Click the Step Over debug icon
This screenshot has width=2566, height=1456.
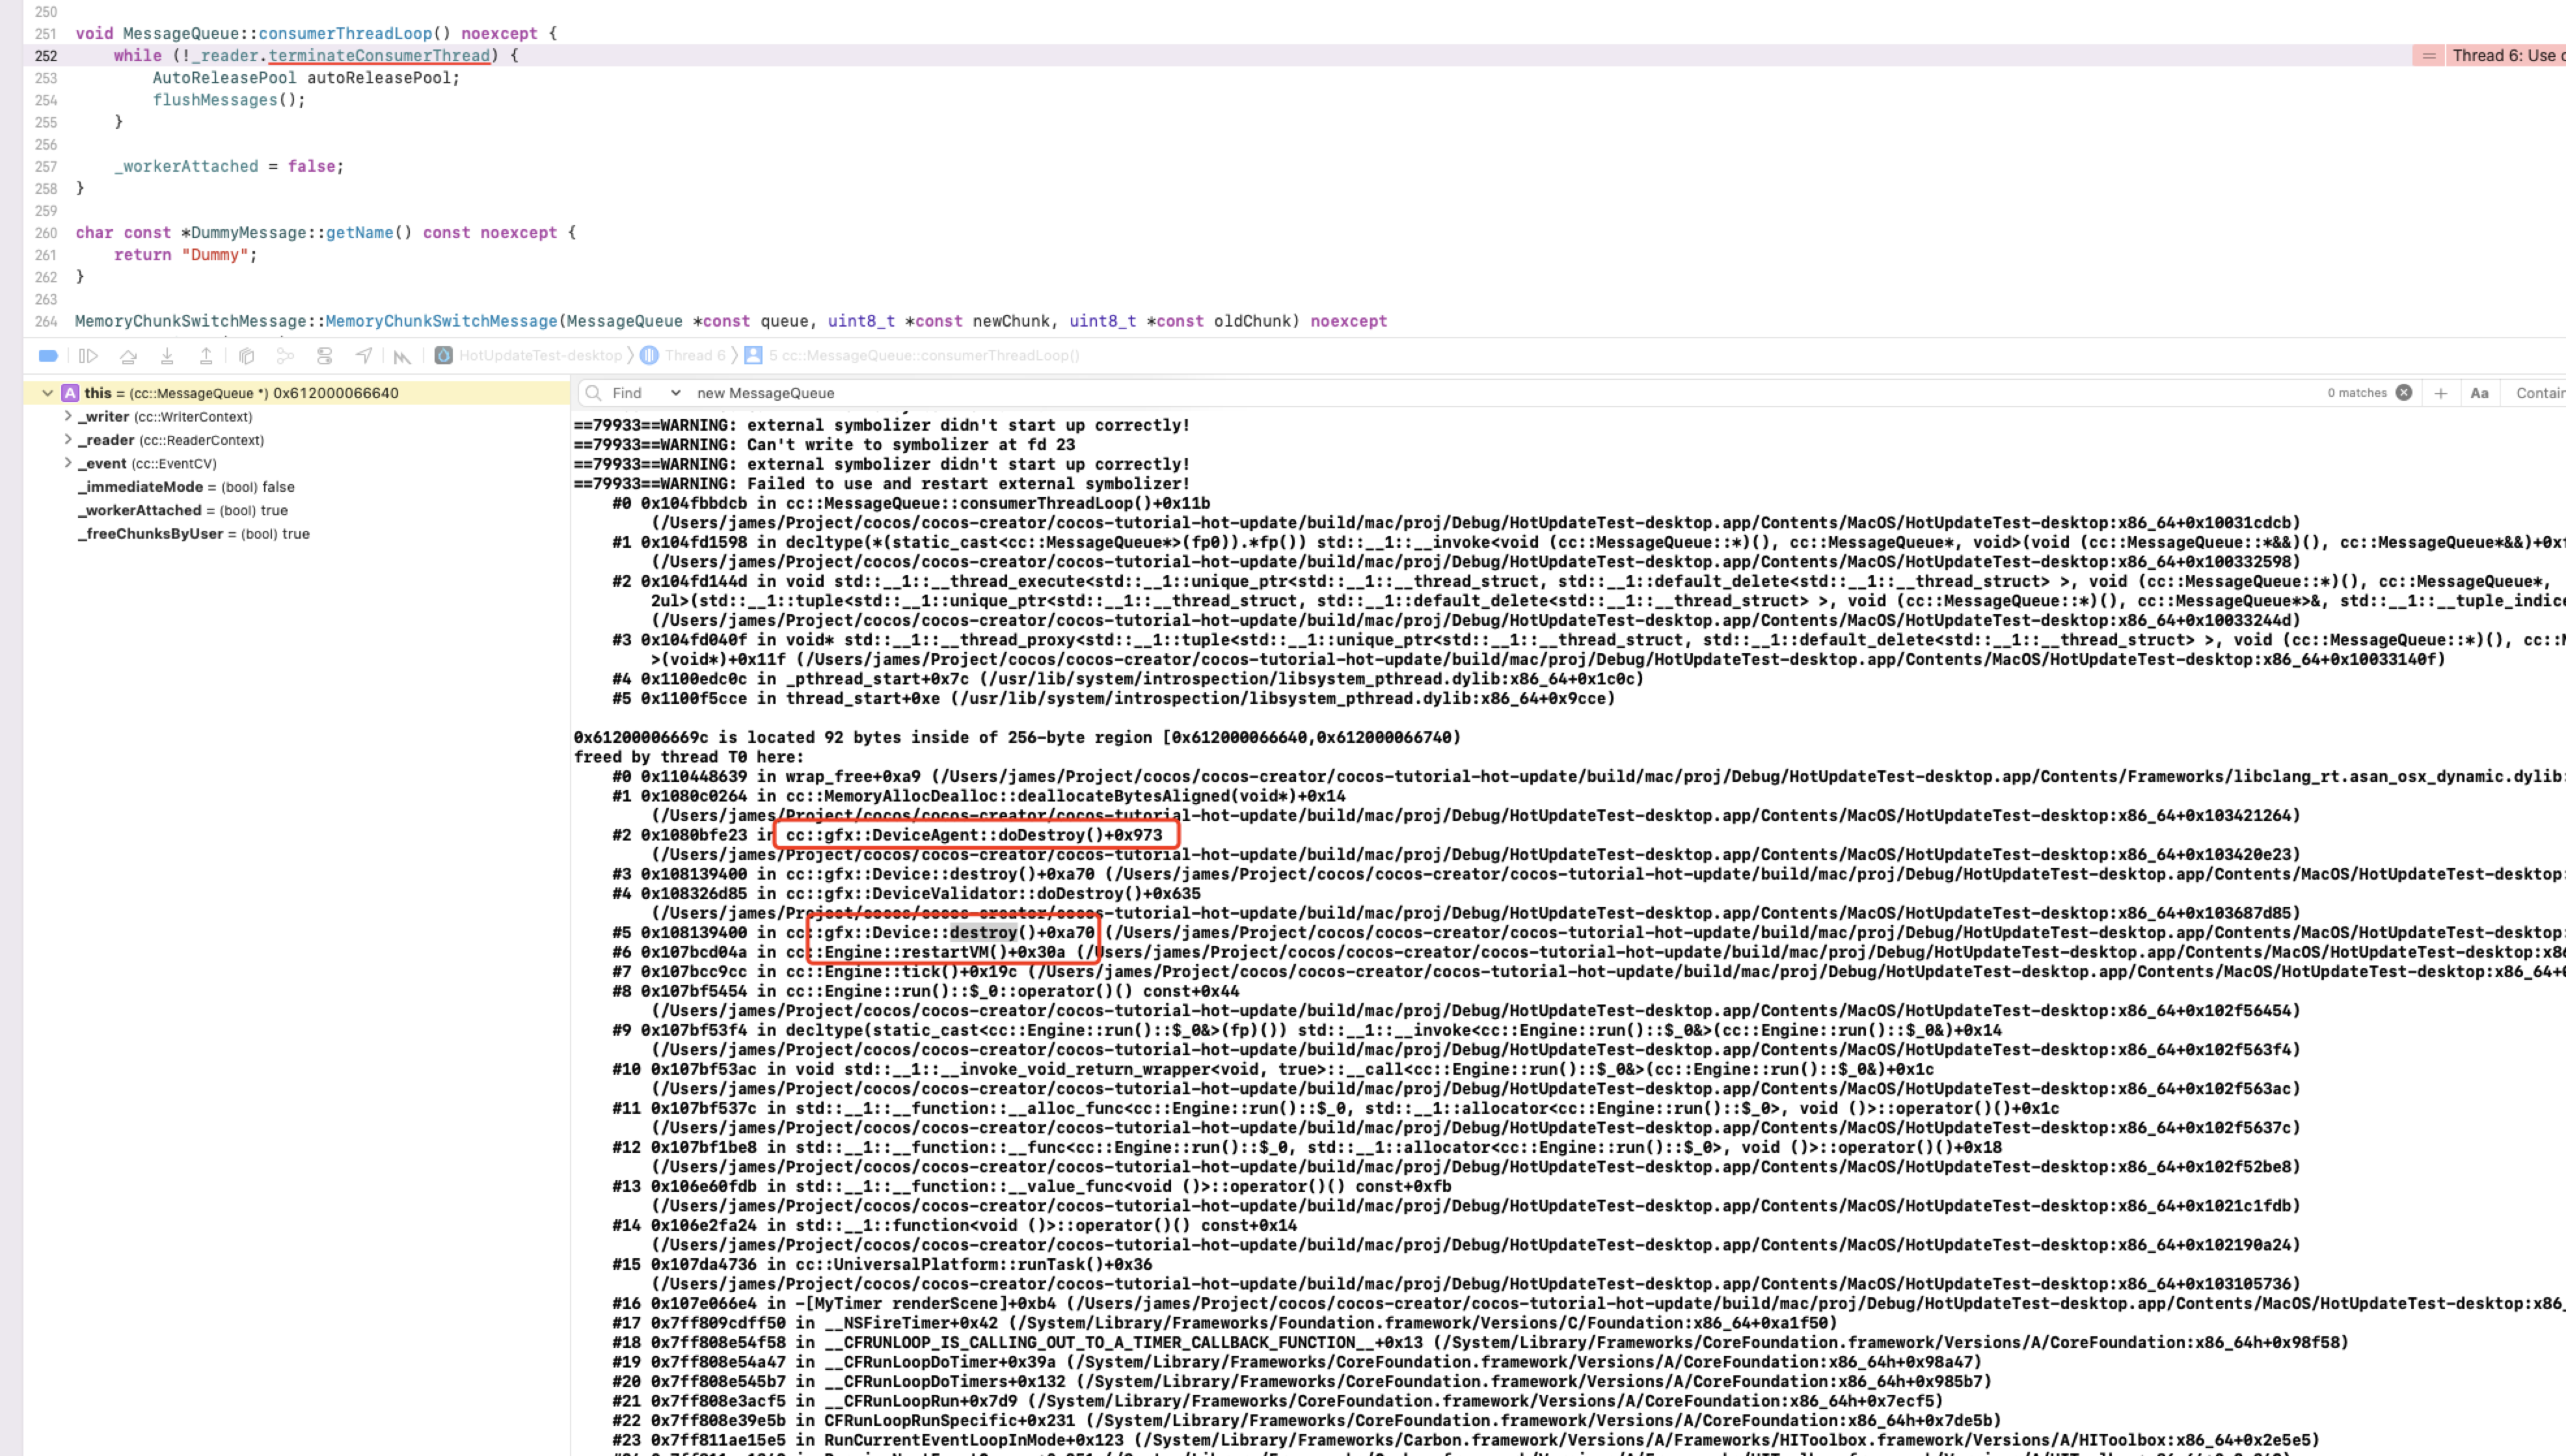[128, 355]
